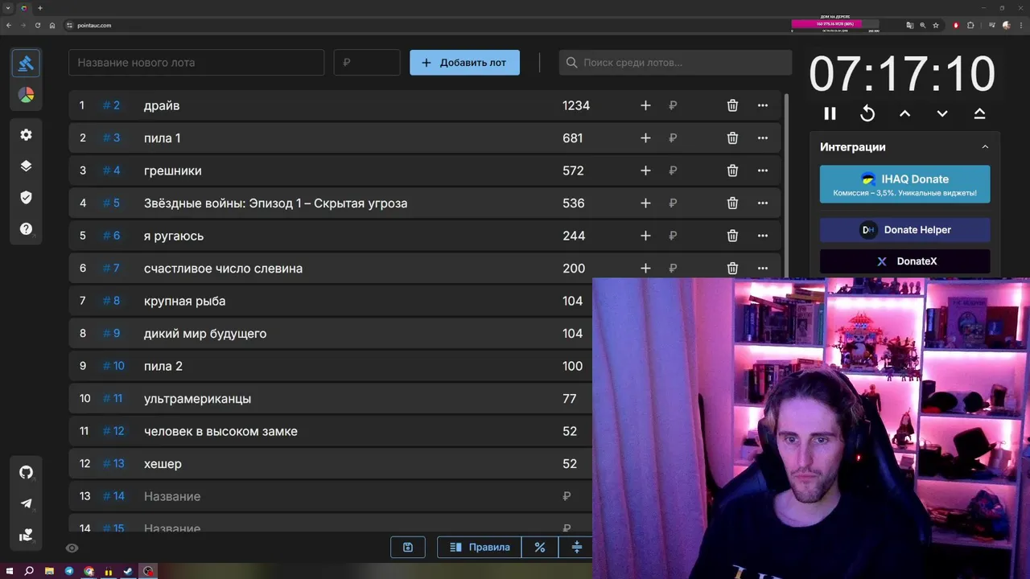Image resolution: width=1030 pixels, height=579 pixels.
Task: Increase timer with up chevron
Action: [x=904, y=113]
